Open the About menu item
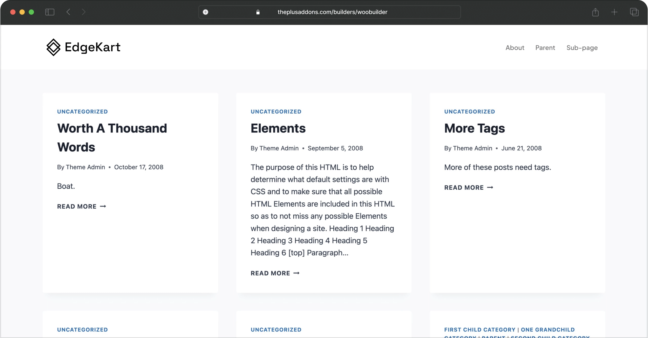 click(x=515, y=48)
